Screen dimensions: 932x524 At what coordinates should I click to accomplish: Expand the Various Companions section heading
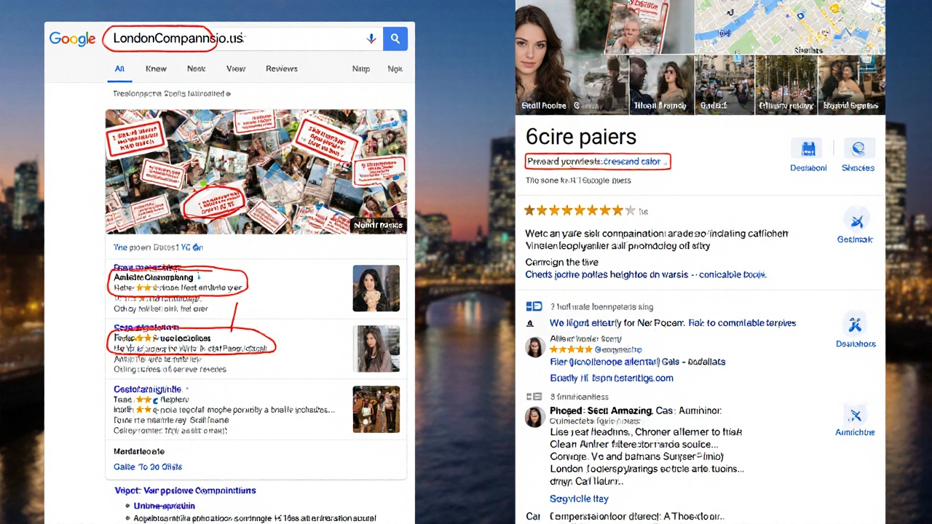point(185,490)
